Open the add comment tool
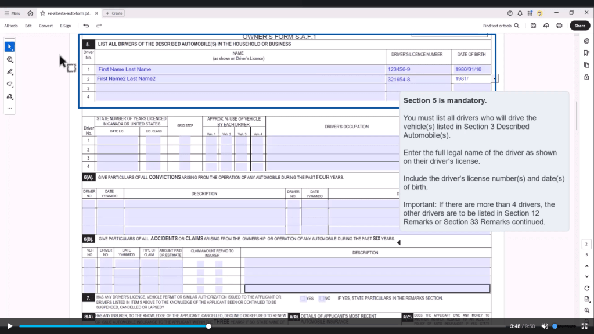This screenshot has height=334, width=594. point(9,59)
